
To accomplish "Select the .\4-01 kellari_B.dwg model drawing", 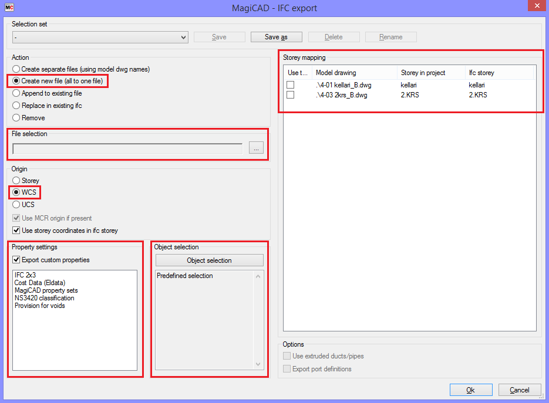I will click(343, 85).
